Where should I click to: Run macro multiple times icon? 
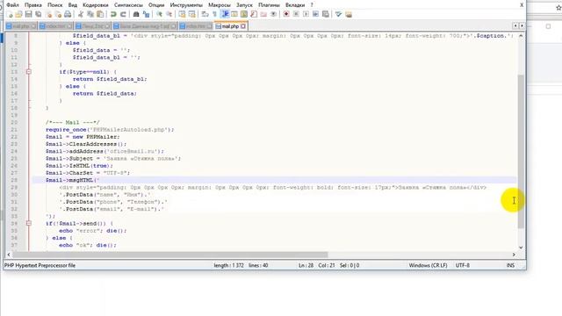pyautogui.click(x=315, y=14)
